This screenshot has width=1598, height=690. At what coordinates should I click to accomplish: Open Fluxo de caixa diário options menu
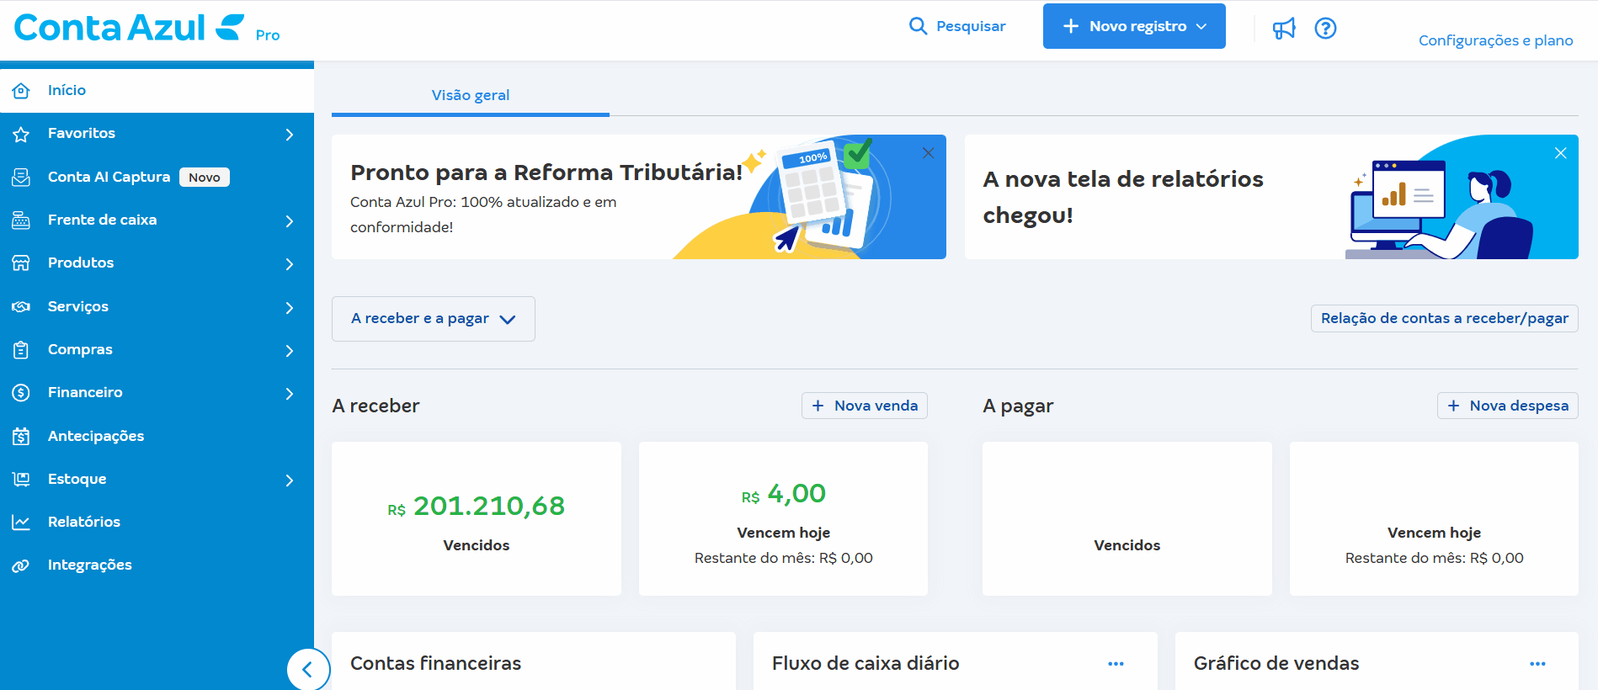pos(1116,664)
